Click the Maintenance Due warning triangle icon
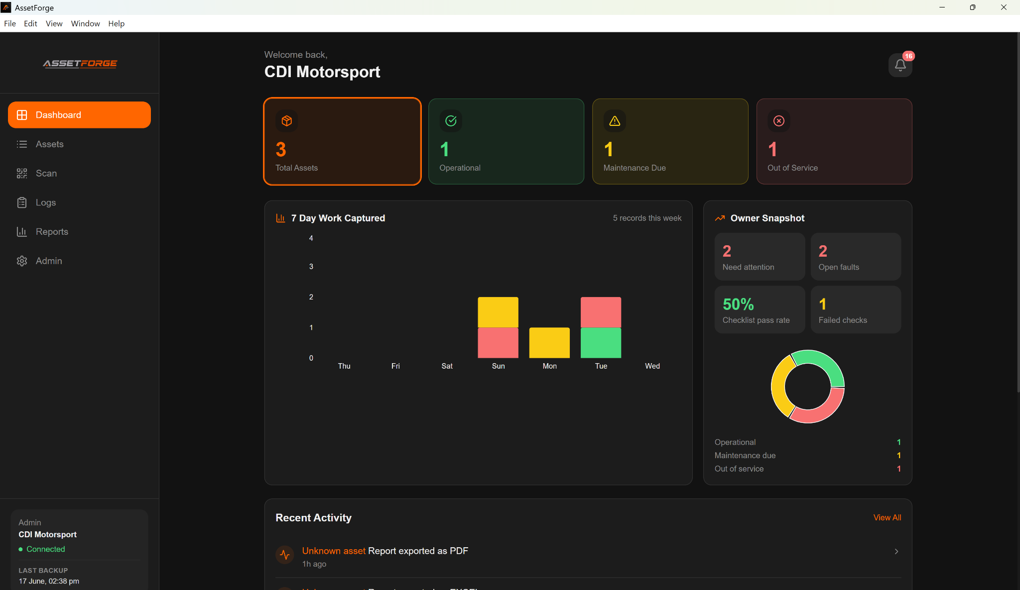This screenshot has width=1020, height=590. click(x=615, y=121)
